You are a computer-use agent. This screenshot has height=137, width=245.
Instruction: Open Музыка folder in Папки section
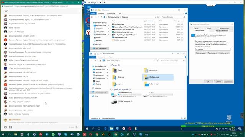click(x=118, y=84)
